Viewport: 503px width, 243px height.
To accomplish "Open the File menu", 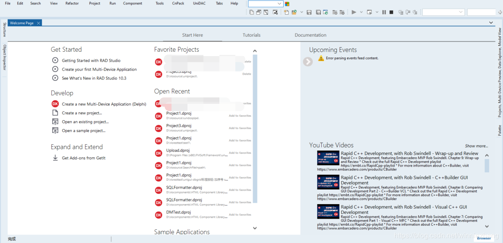I will (x=8, y=4).
